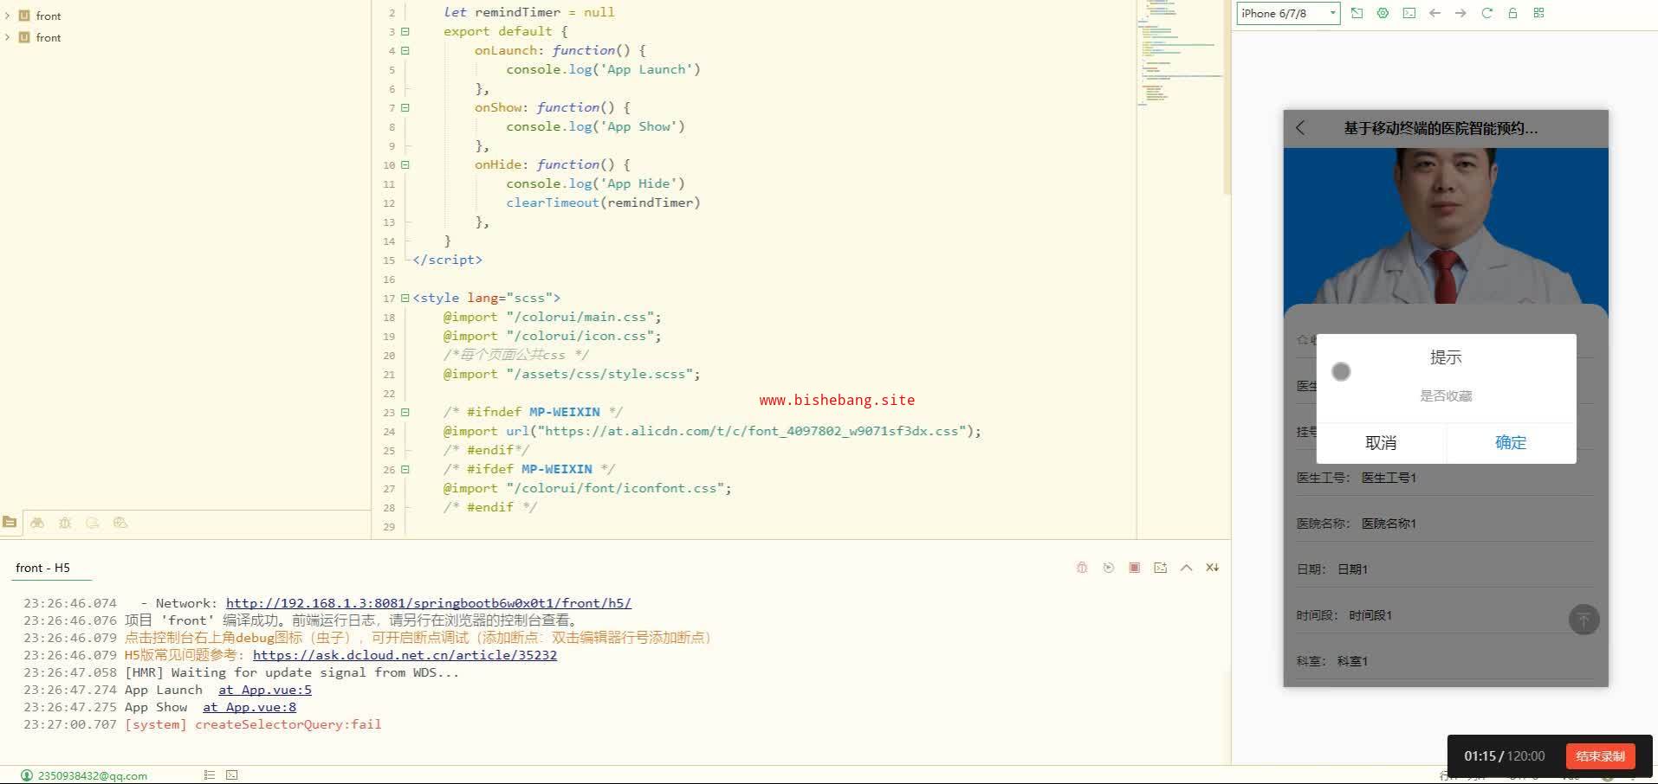Click 确定 in the dialog
1658x784 pixels.
[x=1510, y=443]
